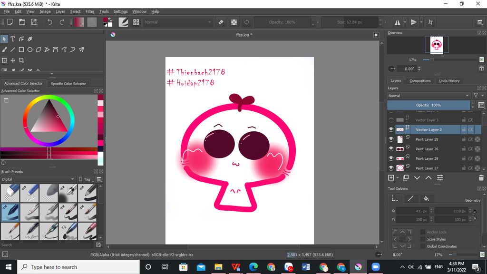487x274 pixels.
Task: Select the Freehand Brush tool
Action: (x=4, y=49)
